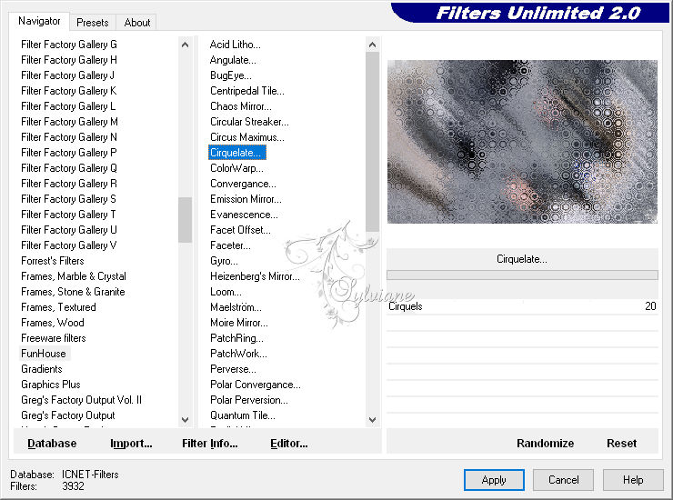The image size is (673, 500).
Task: Choose Freeware filters category
Action: pos(54,338)
